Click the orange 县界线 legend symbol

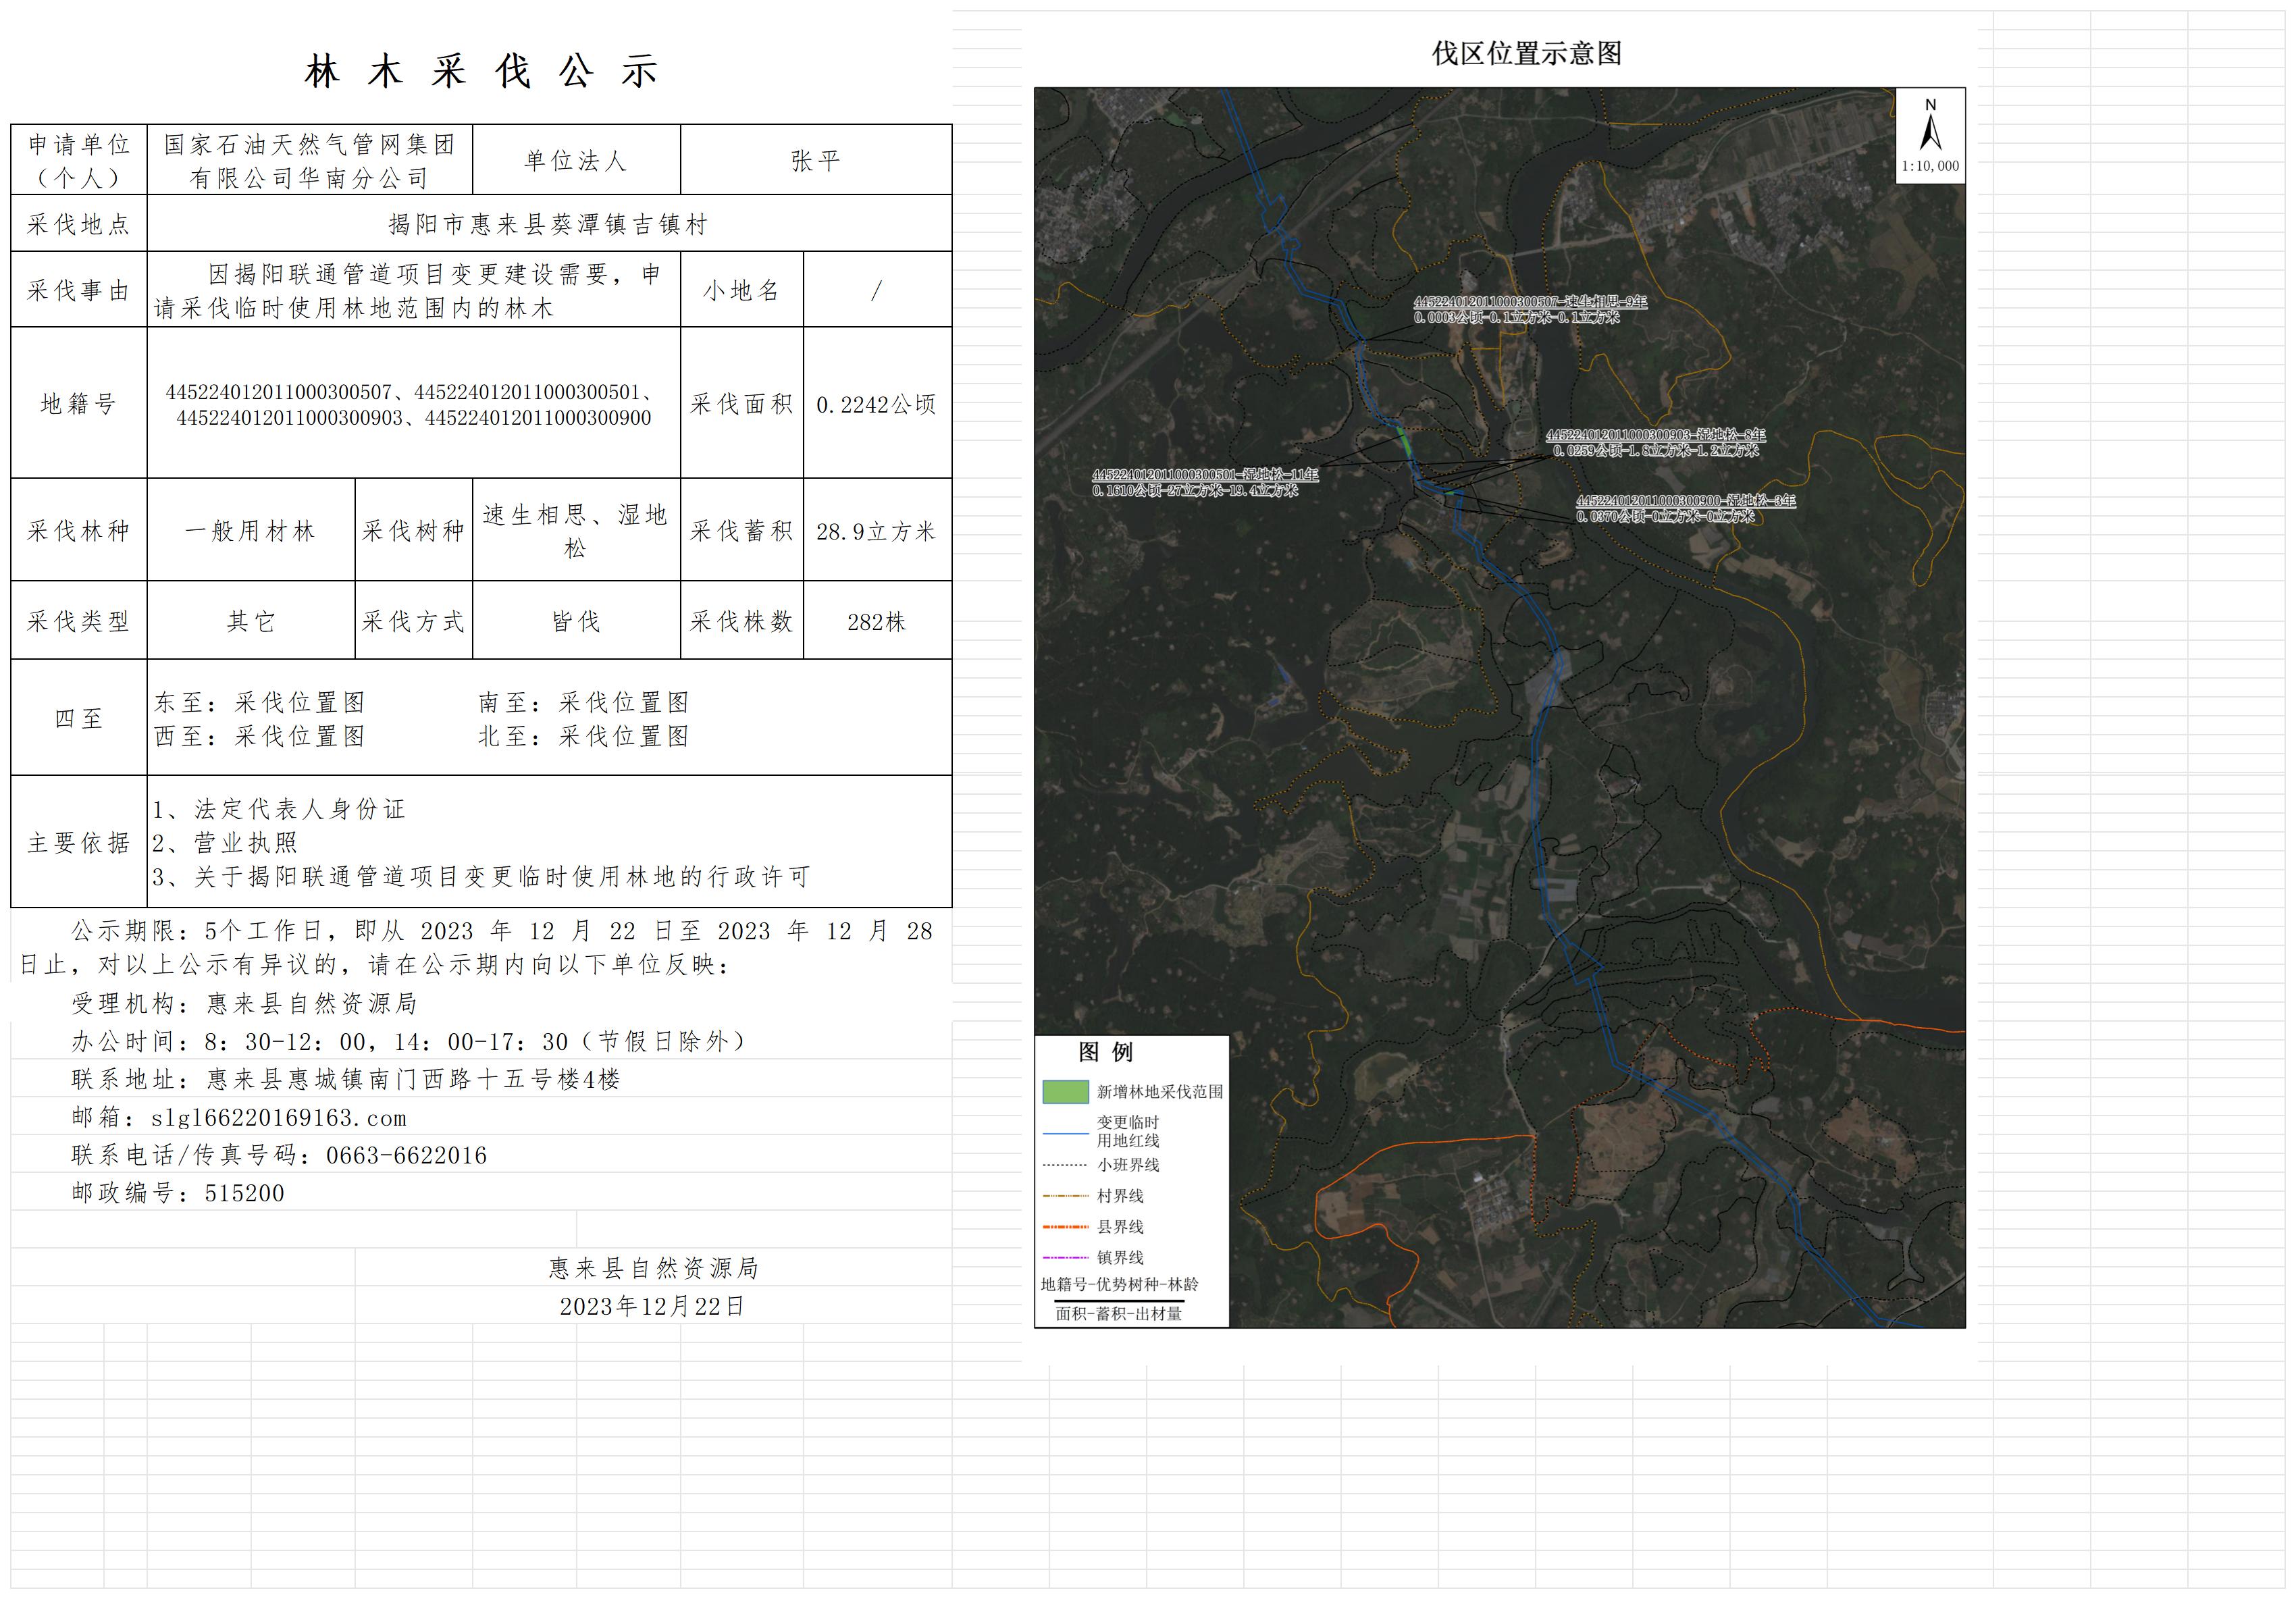click(1065, 1227)
